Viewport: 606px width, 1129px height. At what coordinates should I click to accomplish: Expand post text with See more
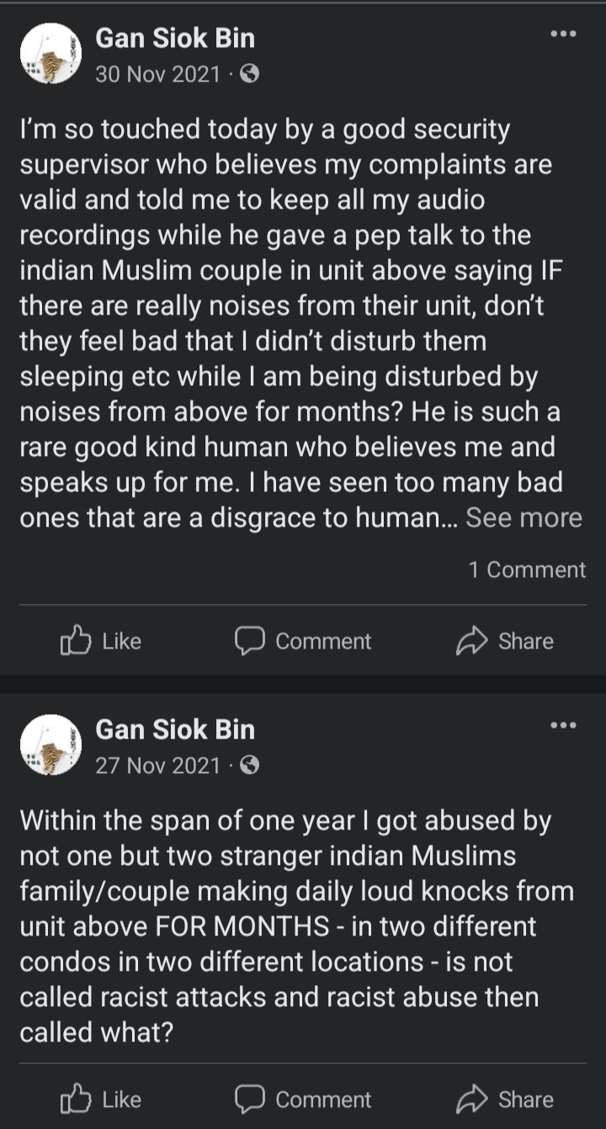tap(524, 517)
